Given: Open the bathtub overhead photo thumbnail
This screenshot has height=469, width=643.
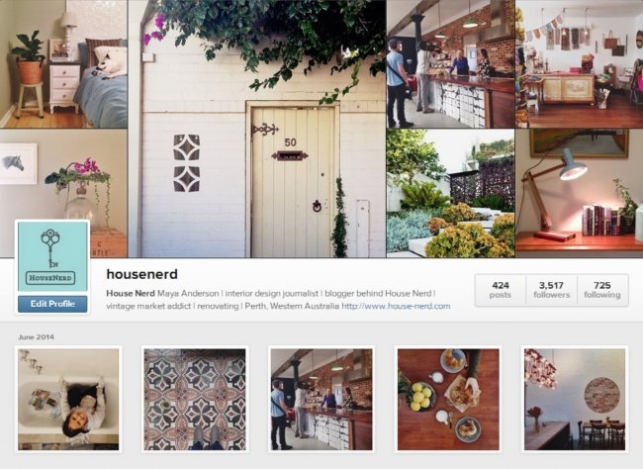Looking at the screenshot, I should point(68,400).
